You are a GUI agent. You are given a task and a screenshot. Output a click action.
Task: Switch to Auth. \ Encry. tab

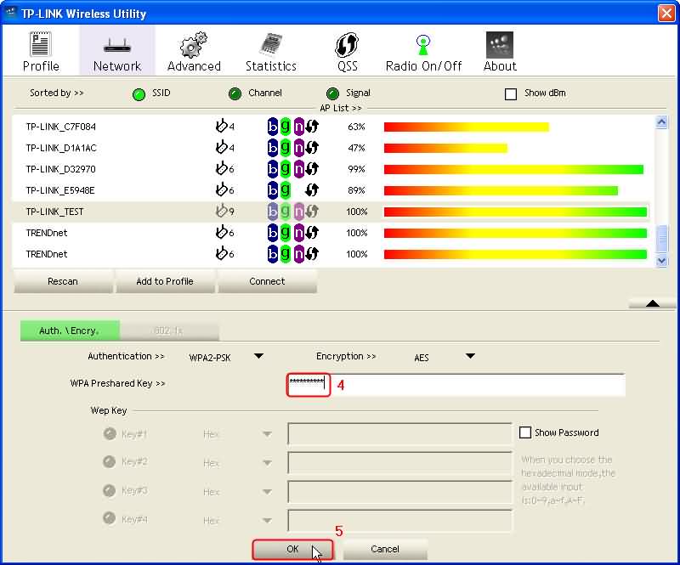70,331
